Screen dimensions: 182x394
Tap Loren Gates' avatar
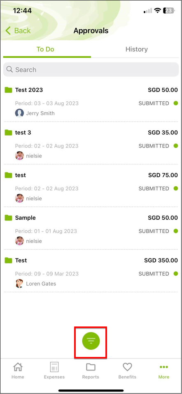click(x=19, y=284)
